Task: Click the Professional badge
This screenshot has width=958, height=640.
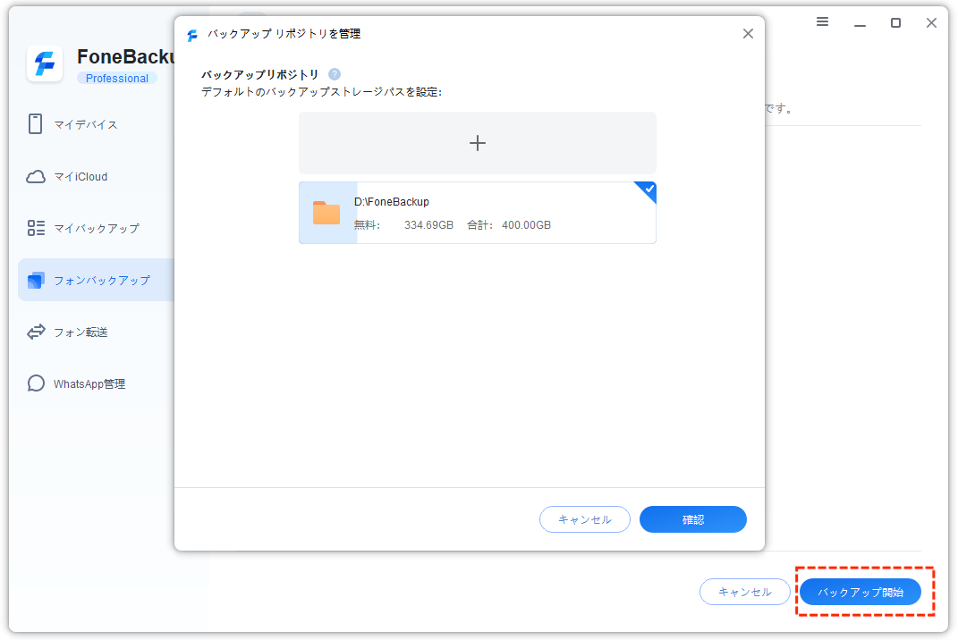Action: tap(116, 78)
